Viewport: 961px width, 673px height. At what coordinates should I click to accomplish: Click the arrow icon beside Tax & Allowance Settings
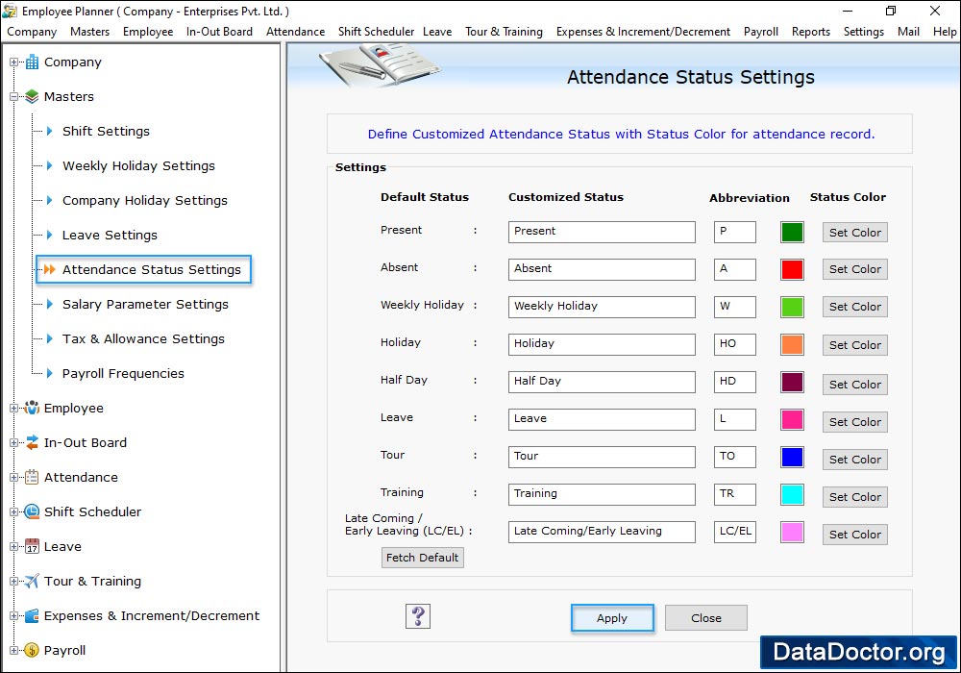click(50, 338)
